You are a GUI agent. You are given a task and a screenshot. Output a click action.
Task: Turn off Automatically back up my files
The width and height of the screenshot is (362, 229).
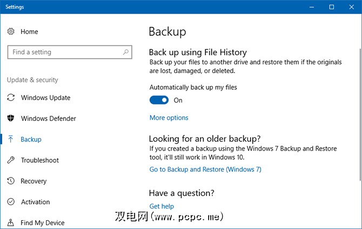point(159,100)
